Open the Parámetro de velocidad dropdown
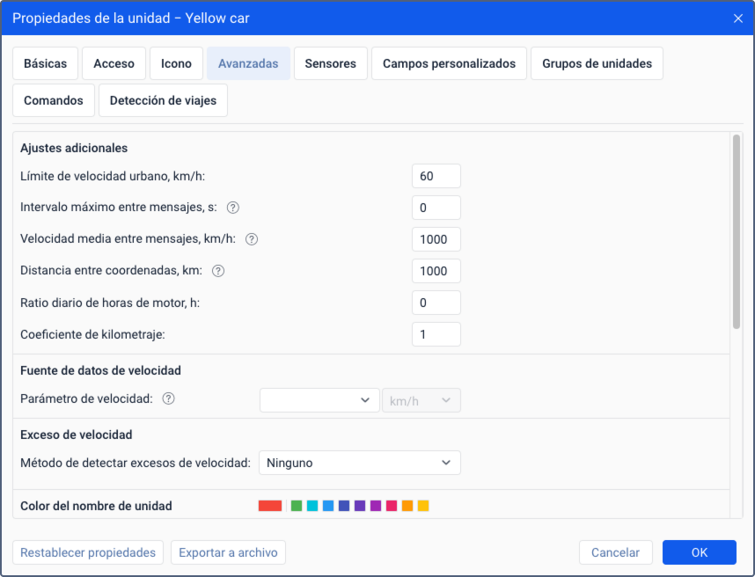Screen dimensions: 755x577 click(319, 400)
